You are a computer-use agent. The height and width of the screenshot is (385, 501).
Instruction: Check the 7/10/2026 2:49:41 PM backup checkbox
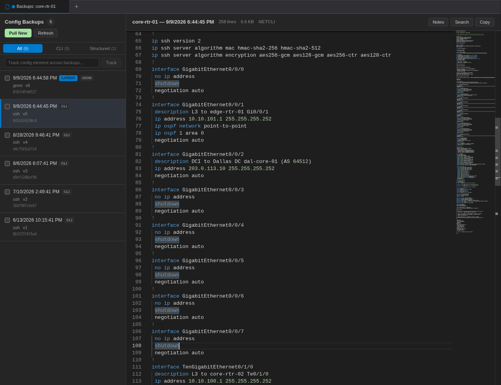7,192
